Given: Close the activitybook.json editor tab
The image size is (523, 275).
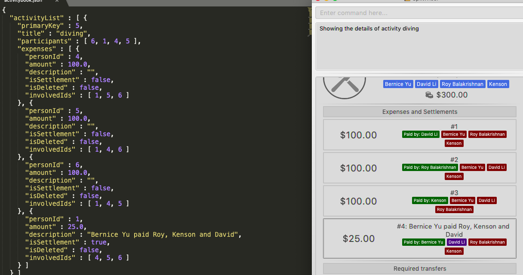Looking at the screenshot, I should [x=57, y=1].
